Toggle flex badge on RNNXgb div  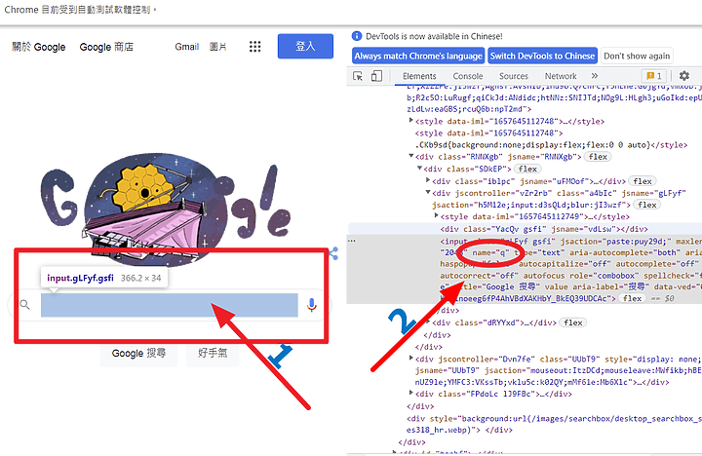598,157
